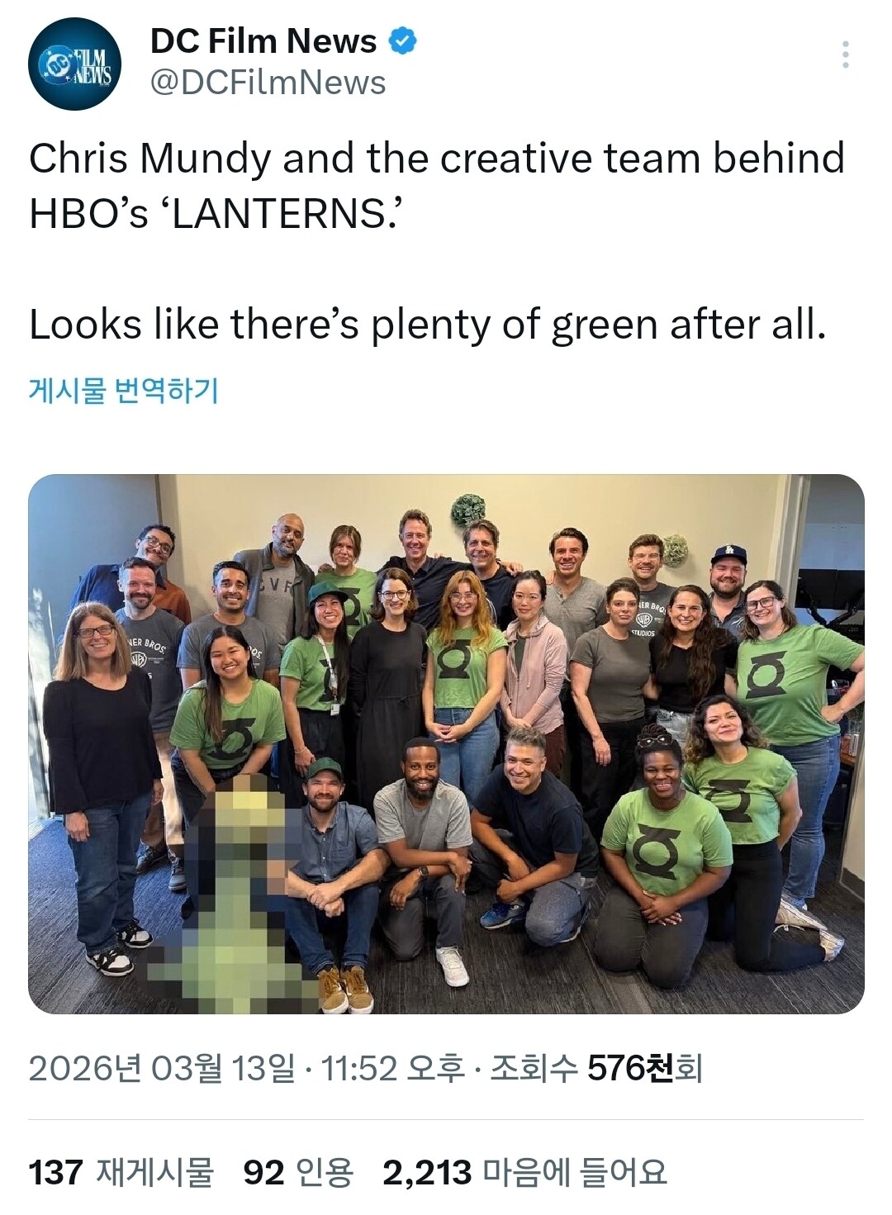
Task: Open the 2026년 03월 13일 timestamp link
Action: point(245,1069)
